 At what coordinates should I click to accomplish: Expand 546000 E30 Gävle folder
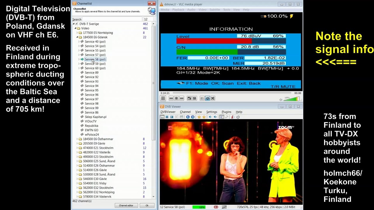click(x=77, y=179)
